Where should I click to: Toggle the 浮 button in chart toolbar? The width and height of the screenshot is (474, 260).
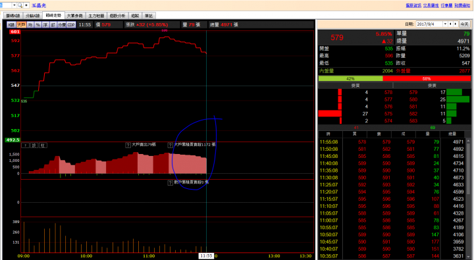pos(45,25)
